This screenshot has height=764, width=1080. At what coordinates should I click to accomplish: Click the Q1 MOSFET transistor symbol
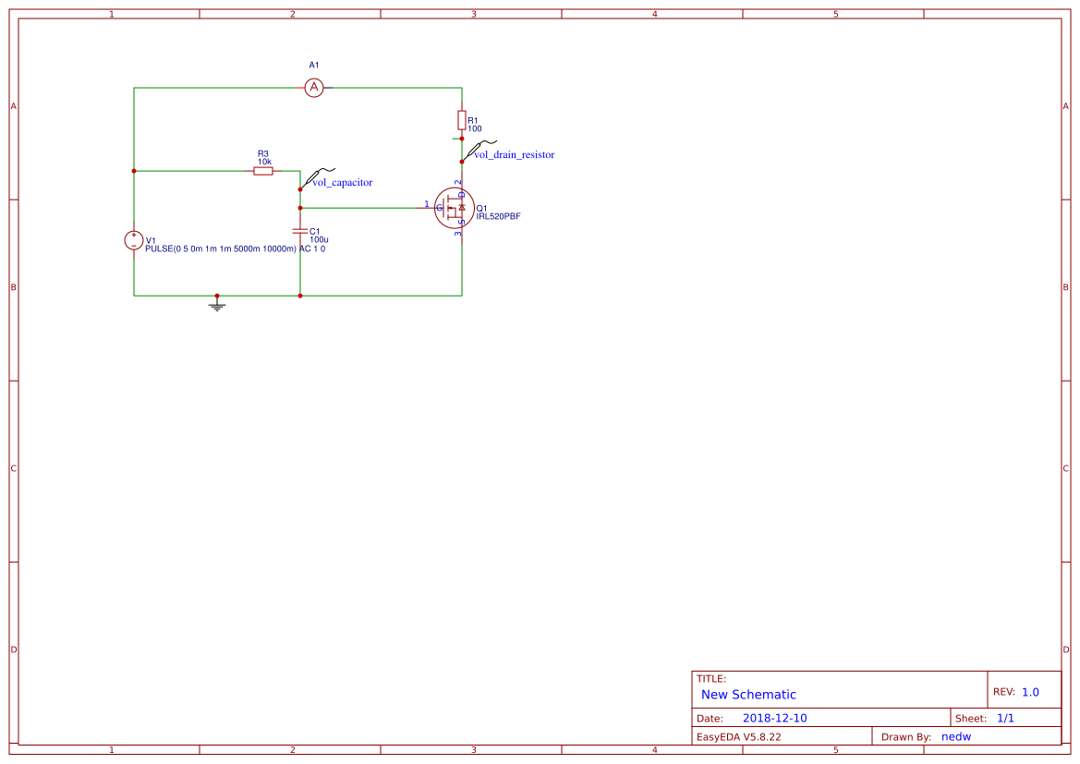point(455,208)
